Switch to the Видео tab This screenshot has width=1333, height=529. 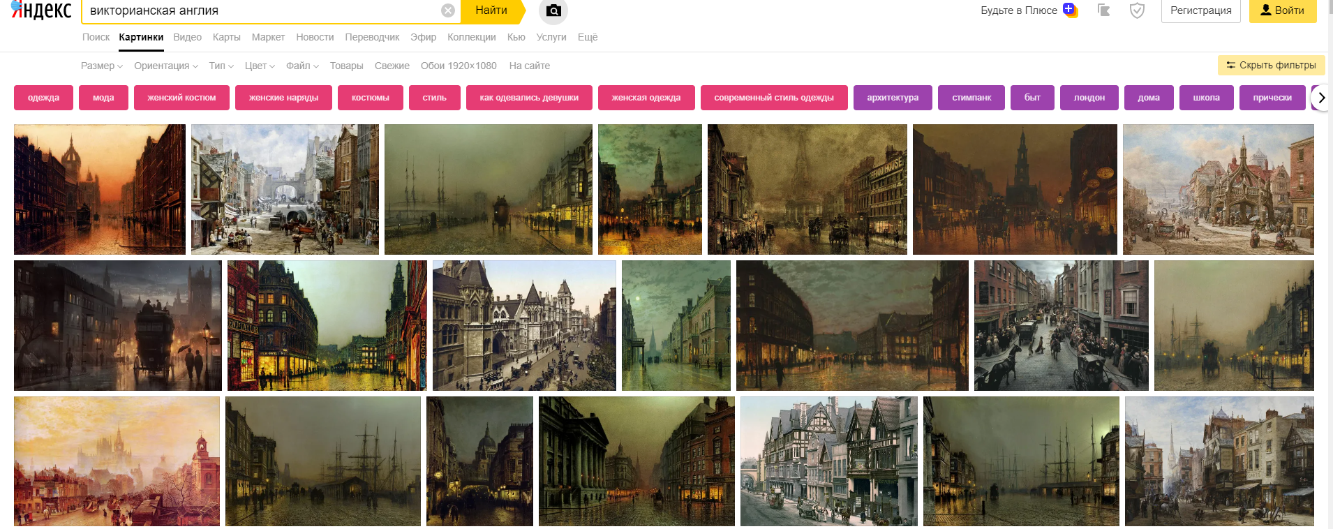[187, 37]
